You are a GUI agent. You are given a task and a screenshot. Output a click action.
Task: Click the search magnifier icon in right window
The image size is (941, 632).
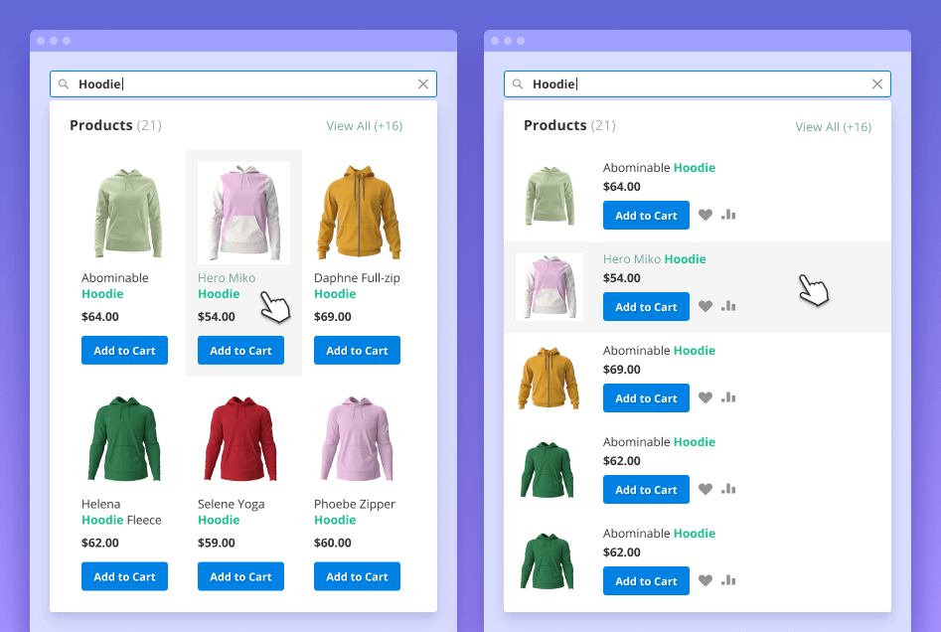click(518, 84)
